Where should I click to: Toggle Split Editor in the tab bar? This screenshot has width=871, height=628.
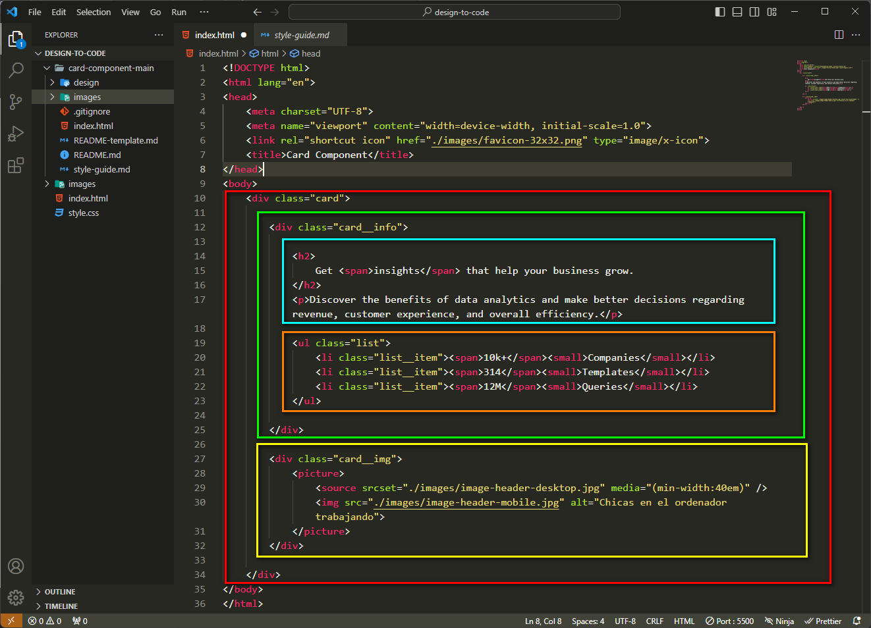838,34
